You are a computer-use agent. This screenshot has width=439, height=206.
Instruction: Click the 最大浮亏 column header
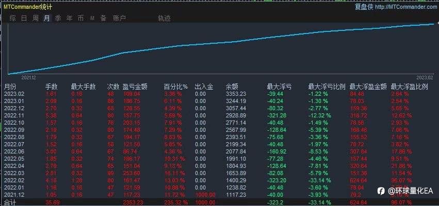click(x=280, y=87)
